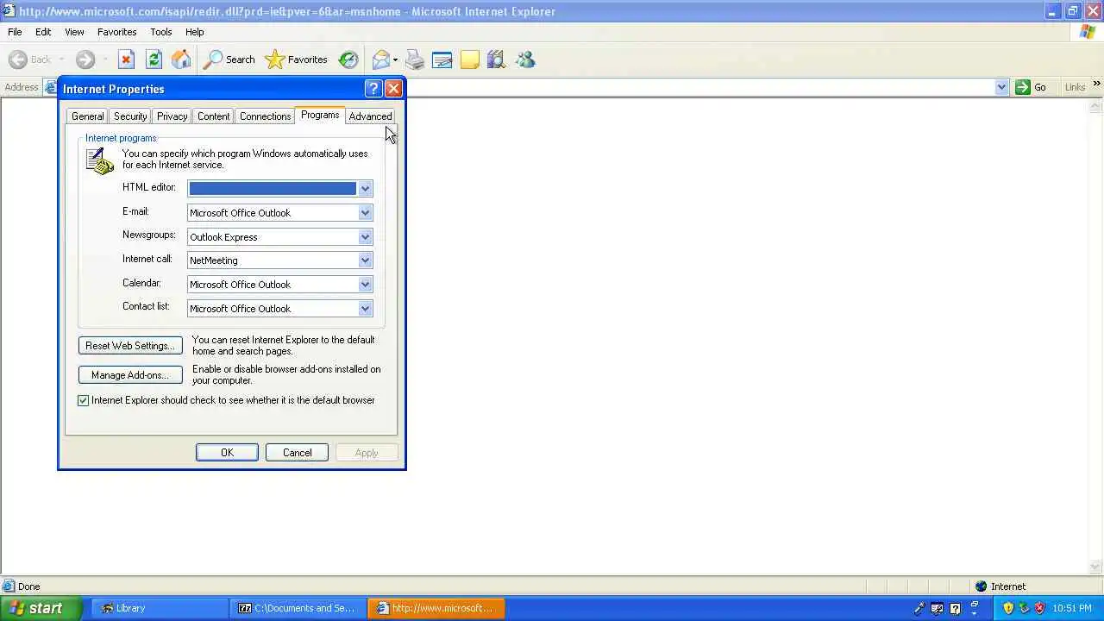Open the Mail button dropdown arrow
The image size is (1104, 621).
pos(395,60)
